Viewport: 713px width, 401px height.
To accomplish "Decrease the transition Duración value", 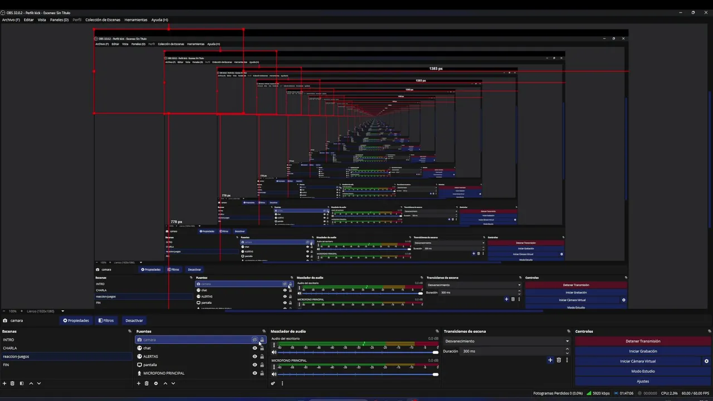I will coord(567,353).
